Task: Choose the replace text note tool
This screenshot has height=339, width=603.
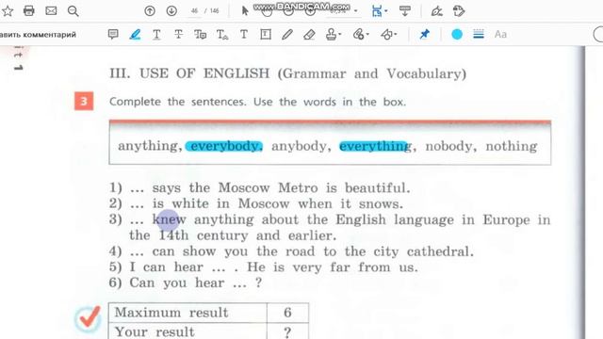Action: 200,35
